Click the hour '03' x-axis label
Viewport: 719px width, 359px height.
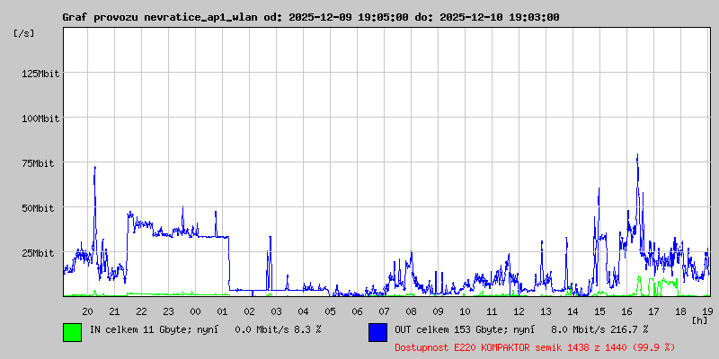[276, 311]
